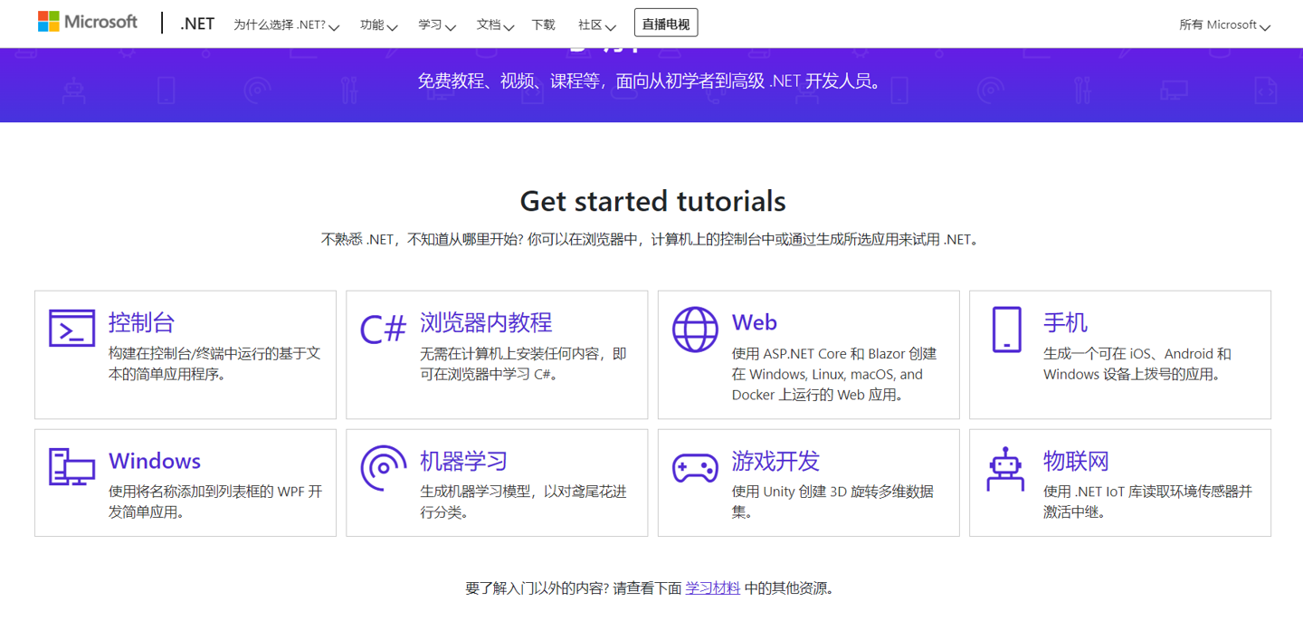This screenshot has height=621, width=1303.
Task: Click the Microsoft logo
Action: tap(88, 22)
